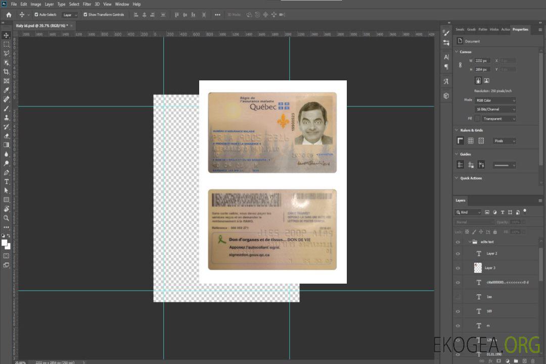The image size is (546, 364).
Task: Click the Italy id.psd document tab
Action: pos(41,25)
